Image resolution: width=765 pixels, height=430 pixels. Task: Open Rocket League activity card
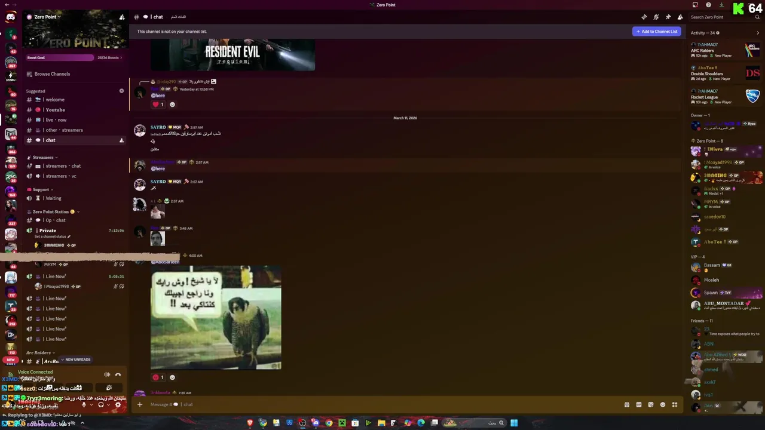[x=725, y=96]
